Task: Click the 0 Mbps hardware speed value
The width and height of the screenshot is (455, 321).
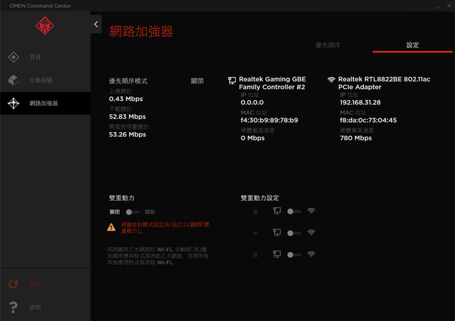Action: pyautogui.click(x=252, y=138)
